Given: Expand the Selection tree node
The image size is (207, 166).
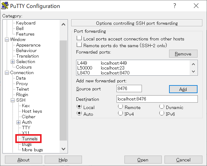Looking at the screenshot, I should [13, 62].
